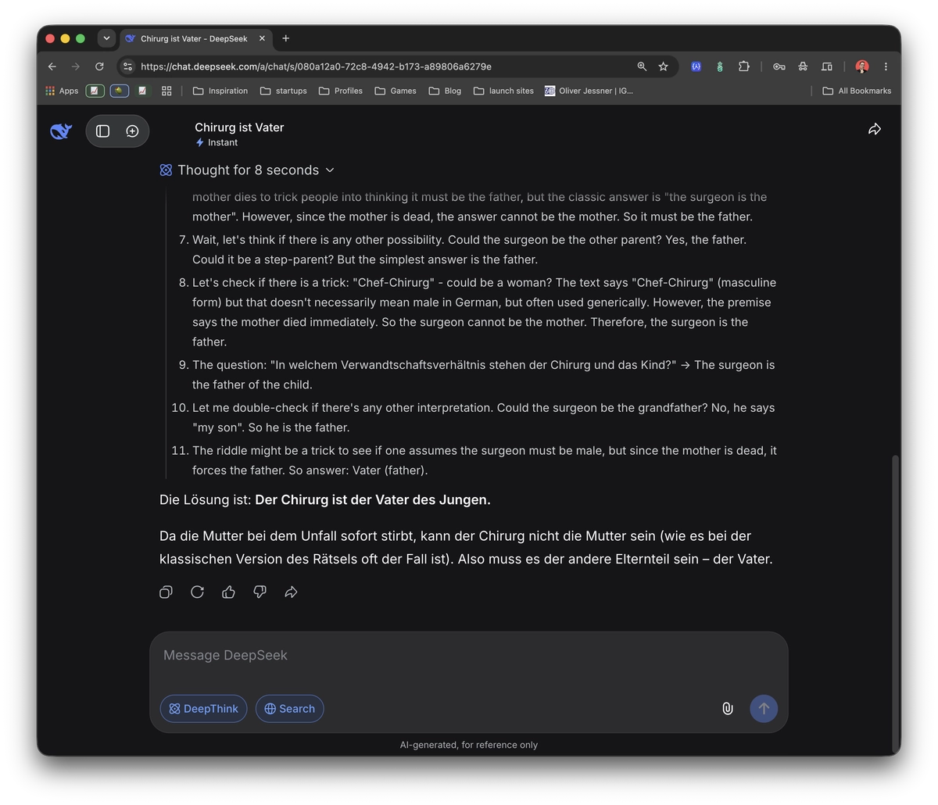The image size is (938, 805).
Task: Open the Extensions puzzle icon
Action: [x=743, y=66]
